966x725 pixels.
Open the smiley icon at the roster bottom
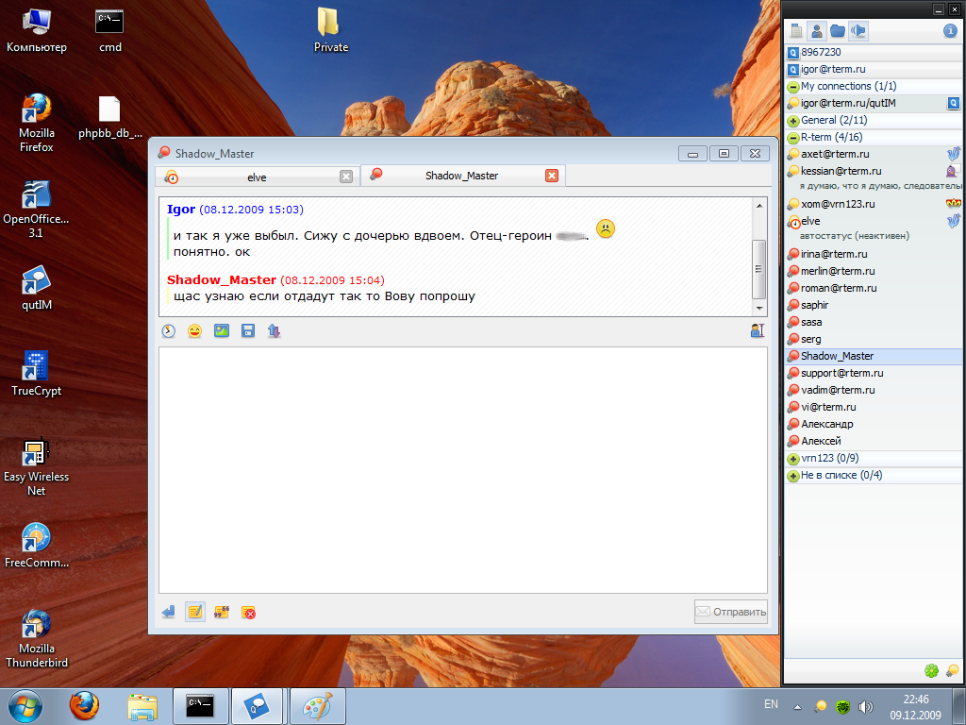pyautogui.click(x=932, y=671)
